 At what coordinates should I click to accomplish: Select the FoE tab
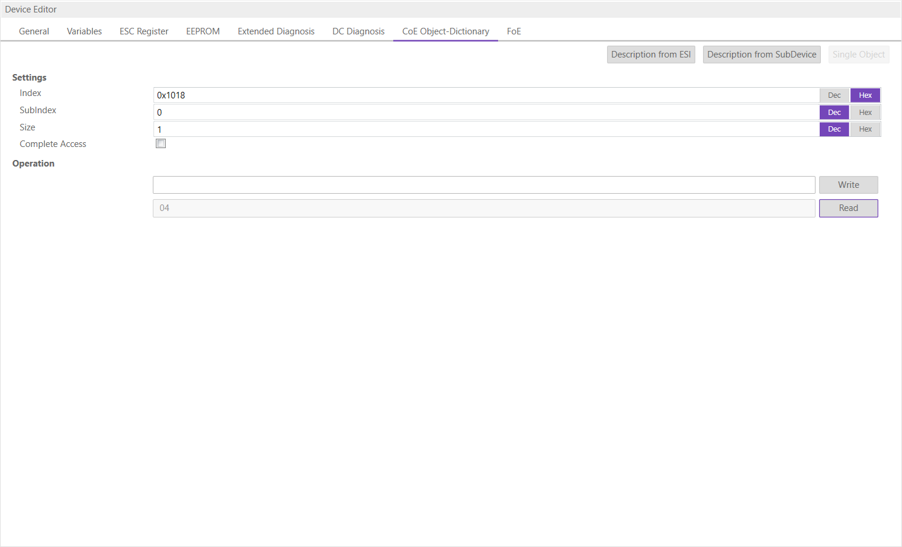click(x=513, y=31)
